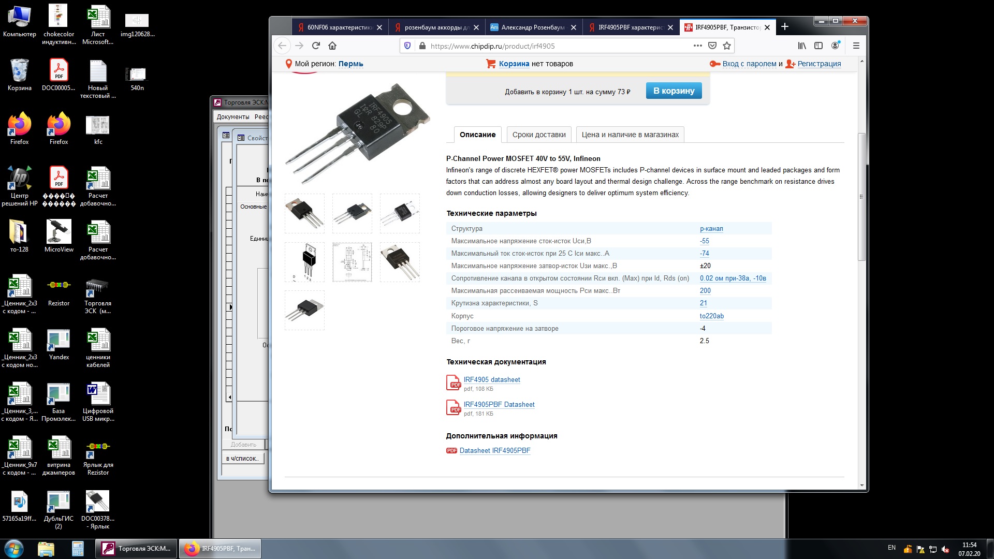Change region via Пермь link
This screenshot has height=559, width=994.
coord(350,64)
